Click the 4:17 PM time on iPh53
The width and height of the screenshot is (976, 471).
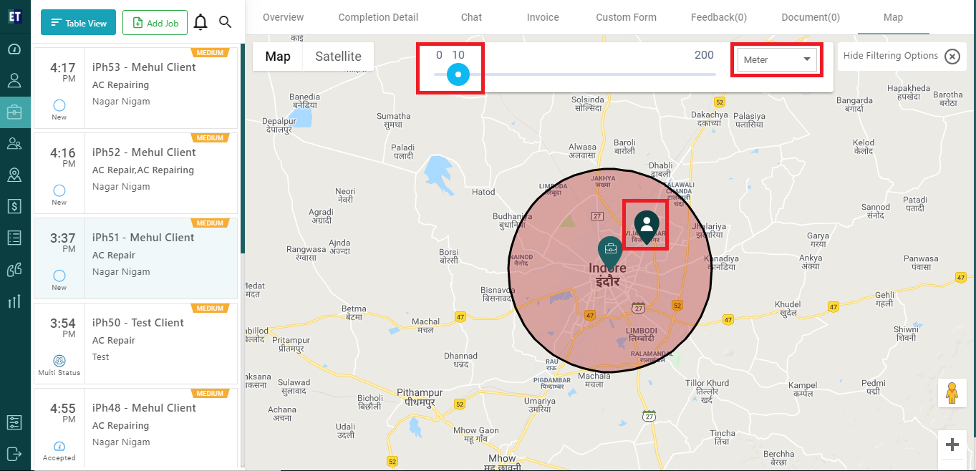62,72
